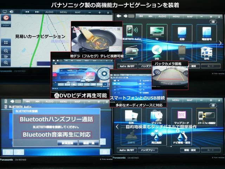Tap ハンズフリー button on bottom-right screen
This screenshot has height=169, width=225.
pos(148,150)
